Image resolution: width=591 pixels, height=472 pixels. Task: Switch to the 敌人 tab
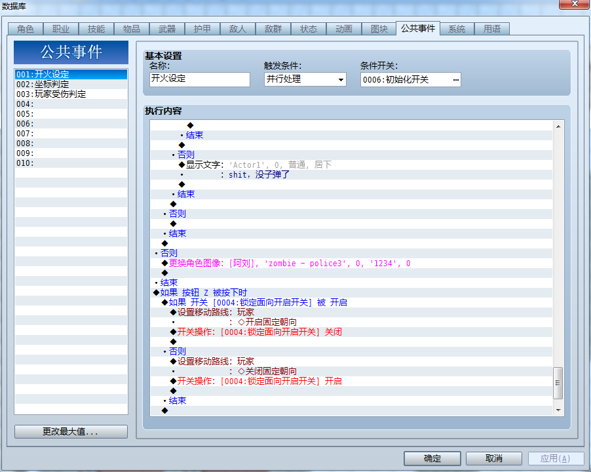pos(238,29)
